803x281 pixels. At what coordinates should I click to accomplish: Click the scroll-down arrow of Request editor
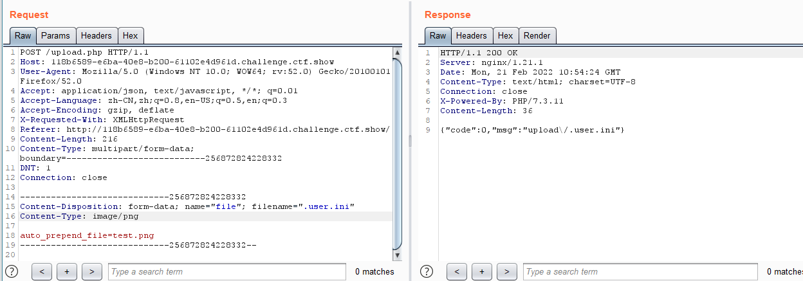click(398, 255)
